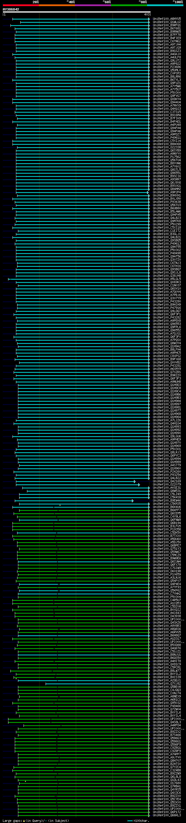Image resolution: width=186 pixels, height=823 pixels.
Task: Click hit label UniRef100_B6KFF7
Action: coord(167,510)
